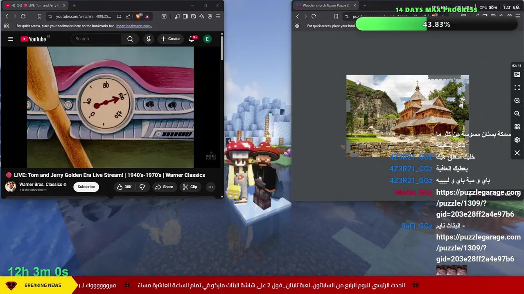Go back in the YouTube browser window
The height and width of the screenshot is (294, 524).
7,16
